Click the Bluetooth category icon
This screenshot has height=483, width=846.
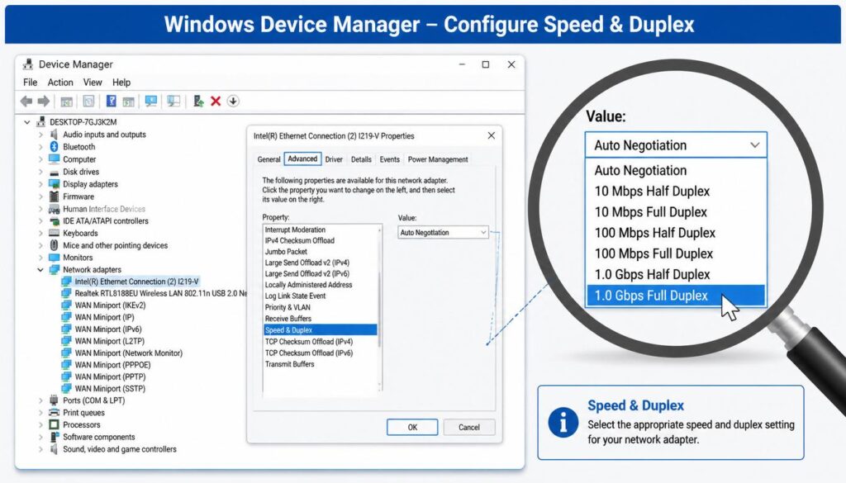point(54,147)
